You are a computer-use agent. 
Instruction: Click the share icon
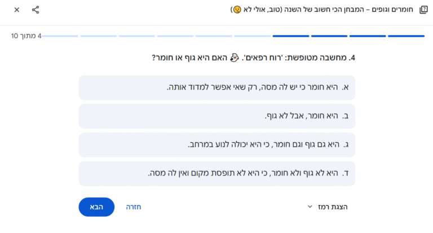coord(36,10)
